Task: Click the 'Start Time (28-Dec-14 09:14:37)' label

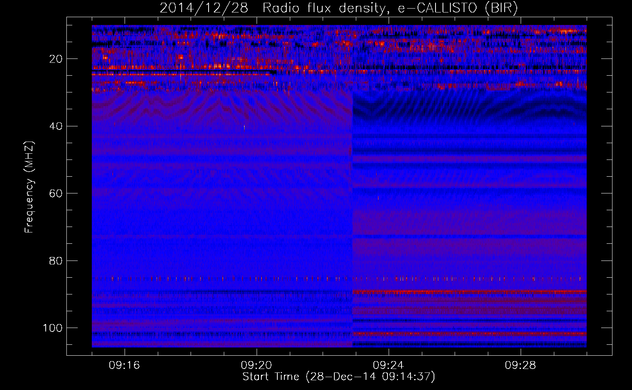Action: click(339, 377)
